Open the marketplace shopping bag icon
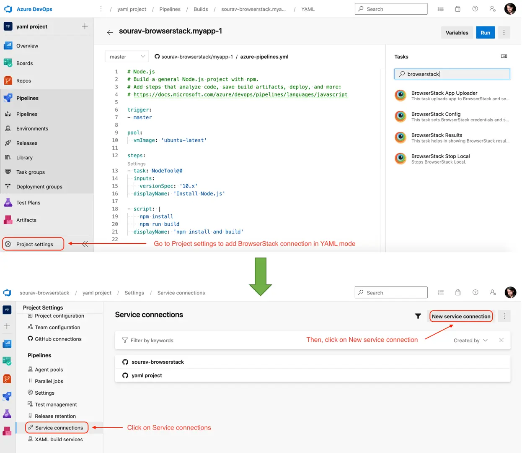 457,9
